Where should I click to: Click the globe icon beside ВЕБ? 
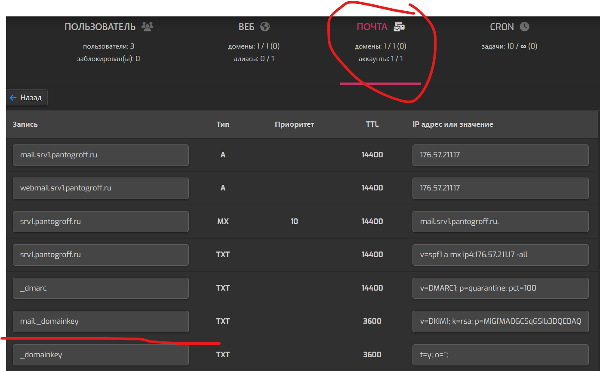coord(265,27)
